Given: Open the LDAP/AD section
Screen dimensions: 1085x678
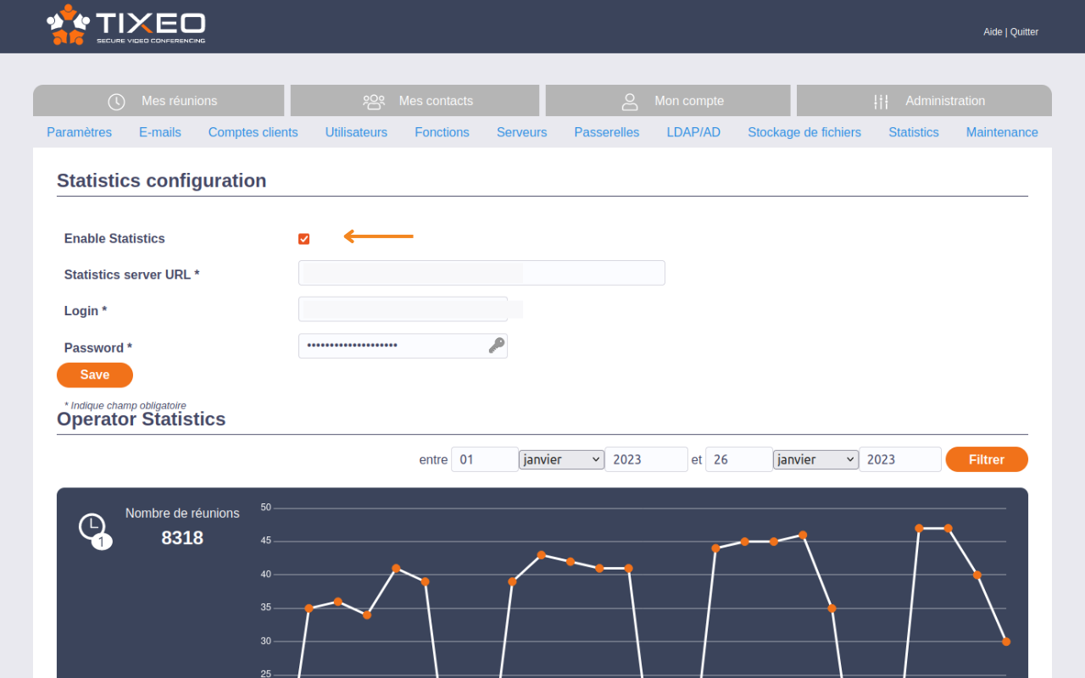Looking at the screenshot, I should [x=693, y=132].
